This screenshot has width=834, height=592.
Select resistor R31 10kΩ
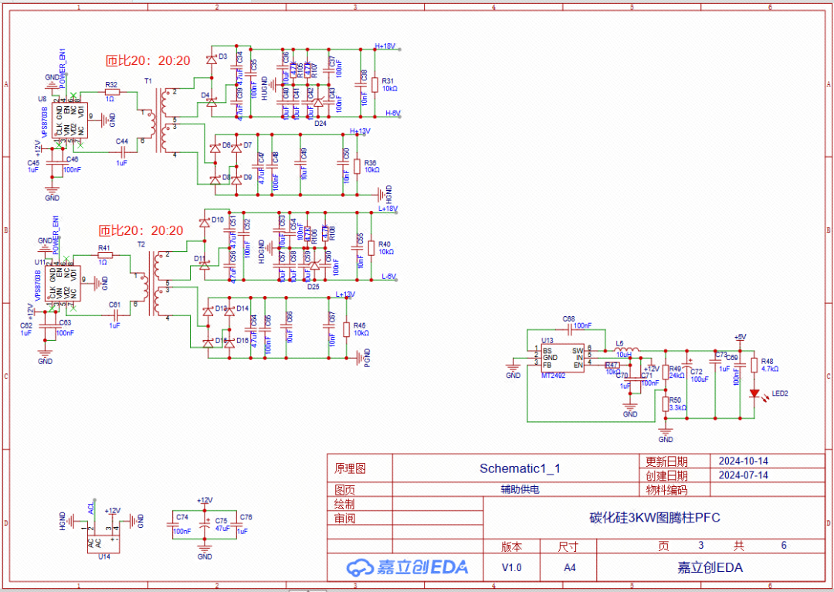(x=375, y=85)
